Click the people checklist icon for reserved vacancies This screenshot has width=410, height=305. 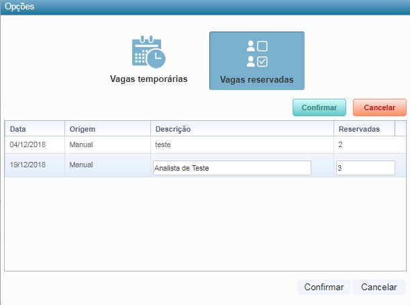257,54
